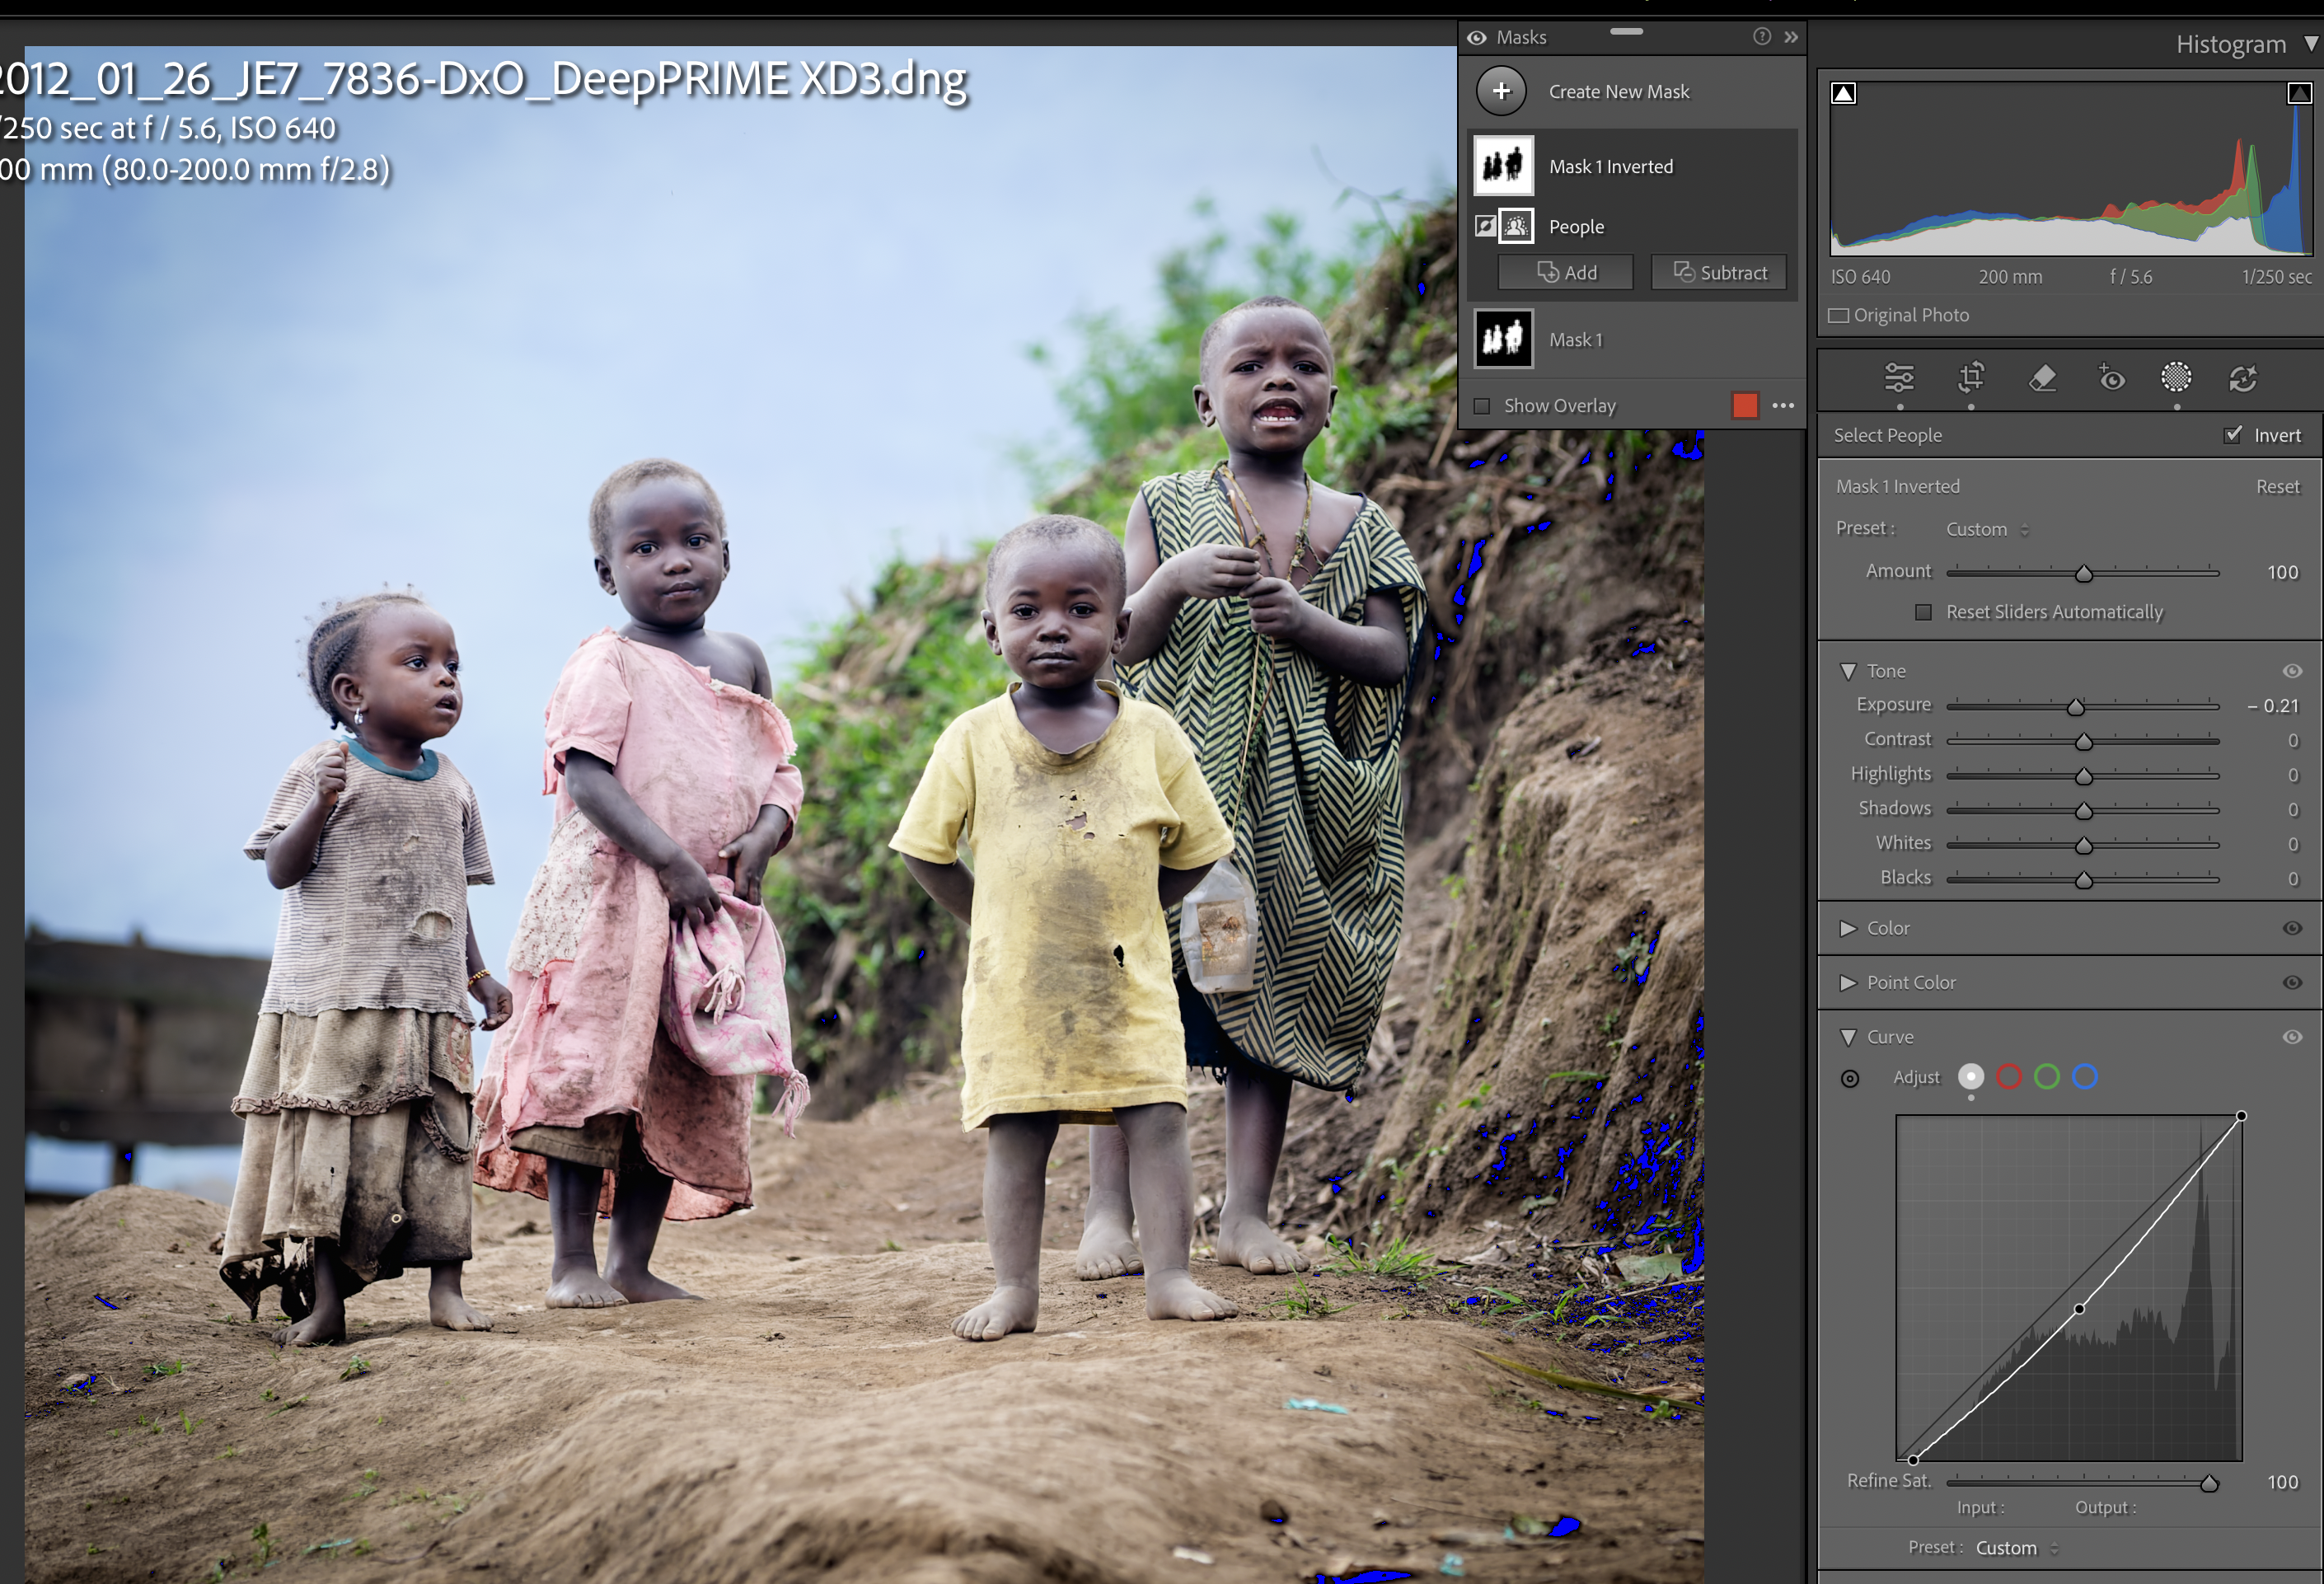Click the Subtract button
Screen dimensions: 2324x1584
pos(1719,273)
